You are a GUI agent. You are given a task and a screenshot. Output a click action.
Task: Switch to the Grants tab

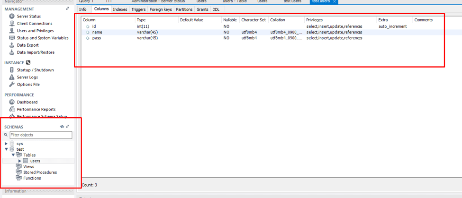[202, 9]
